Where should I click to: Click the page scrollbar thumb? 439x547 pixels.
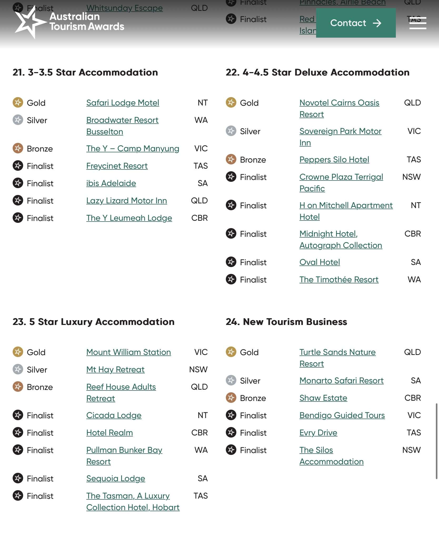436,441
